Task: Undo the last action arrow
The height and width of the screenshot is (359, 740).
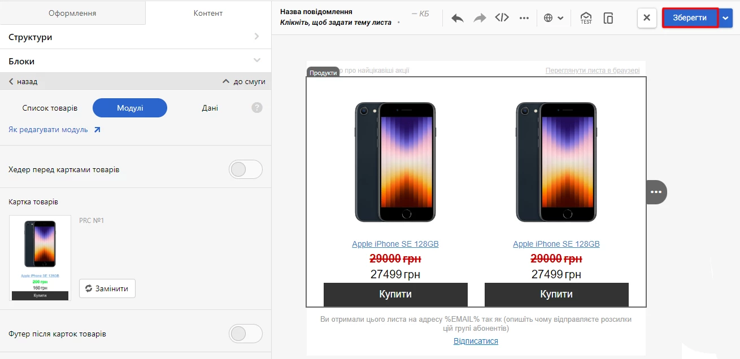Action: (458, 18)
